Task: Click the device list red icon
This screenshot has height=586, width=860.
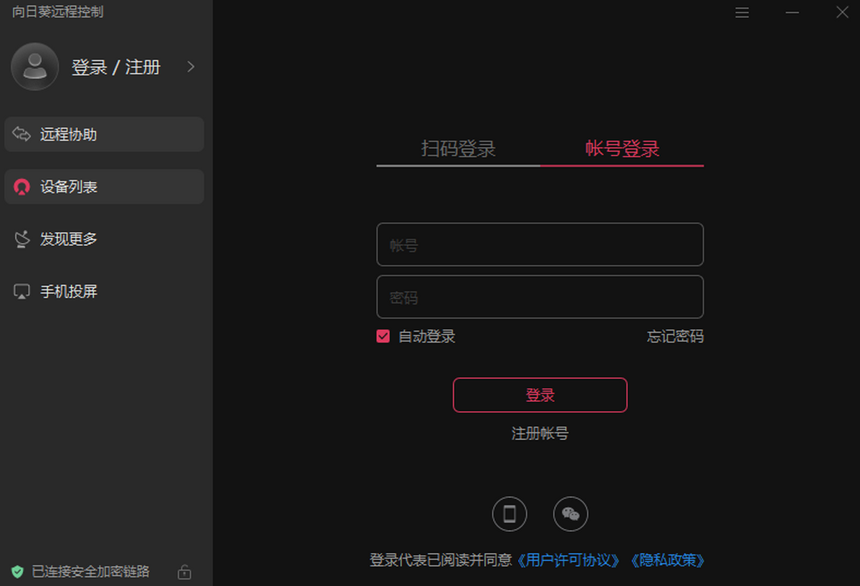Action: [22, 188]
